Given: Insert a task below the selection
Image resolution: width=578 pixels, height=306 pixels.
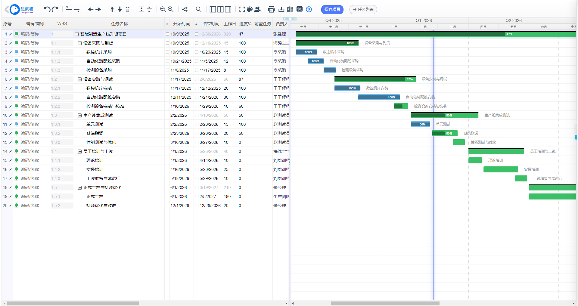Looking at the screenshot, I should [76, 9].
